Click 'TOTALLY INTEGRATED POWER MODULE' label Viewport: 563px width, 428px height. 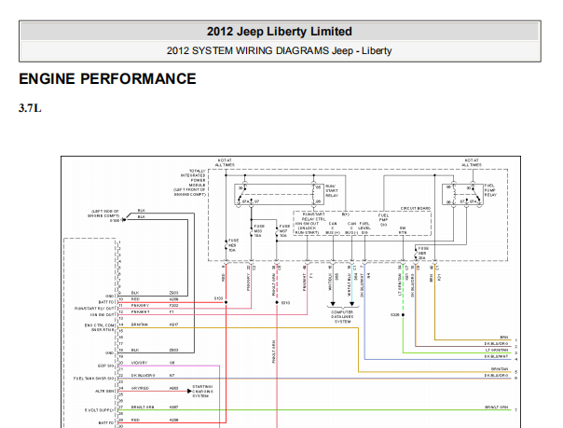tap(190, 183)
